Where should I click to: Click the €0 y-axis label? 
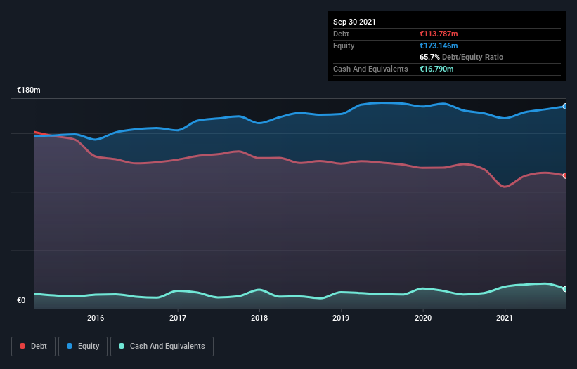(21, 300)
